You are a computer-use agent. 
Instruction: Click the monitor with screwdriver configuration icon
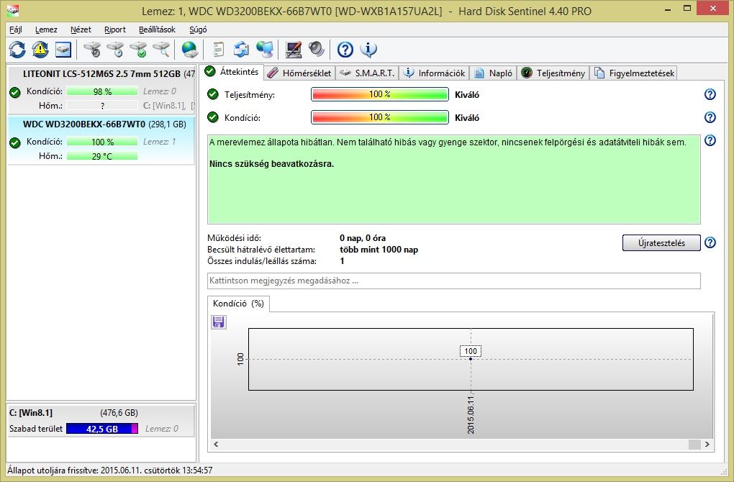293,49
